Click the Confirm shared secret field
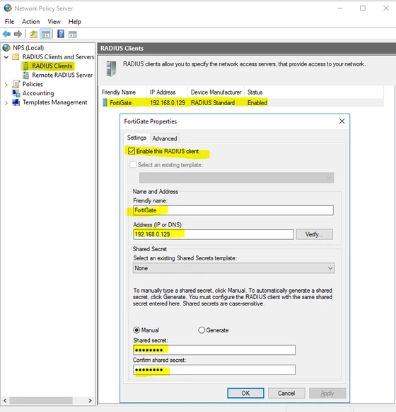Viewport: 396px width, 412px height. pos(214,370)
